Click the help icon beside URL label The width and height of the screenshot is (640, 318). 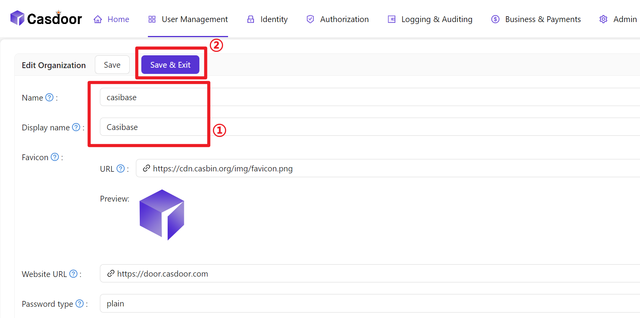coord(121,169)
